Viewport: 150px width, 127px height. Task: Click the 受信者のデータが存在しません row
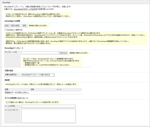[43, 93]
